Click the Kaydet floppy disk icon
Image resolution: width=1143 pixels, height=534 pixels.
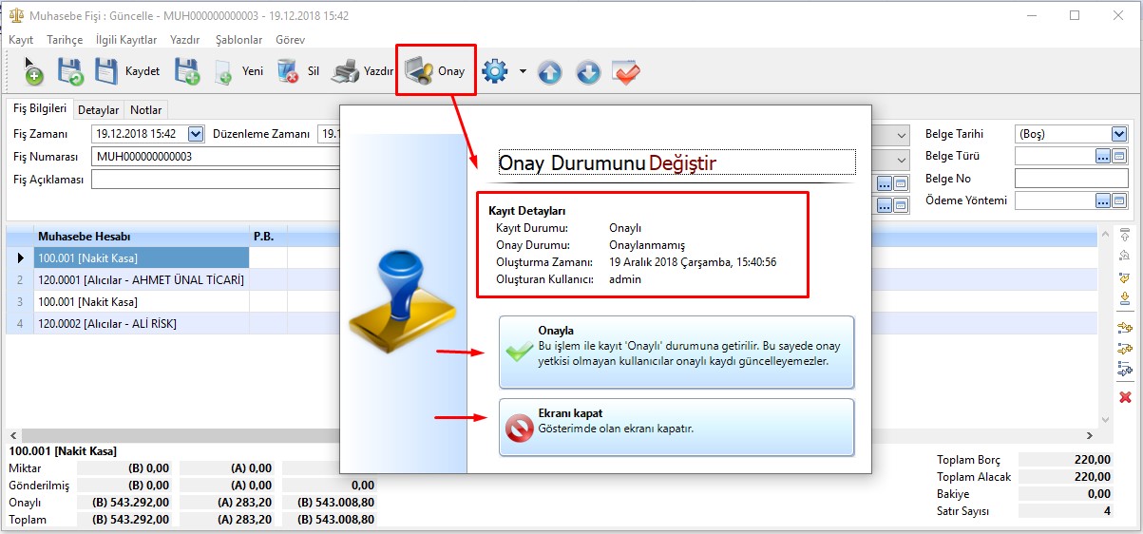[106, 72]
